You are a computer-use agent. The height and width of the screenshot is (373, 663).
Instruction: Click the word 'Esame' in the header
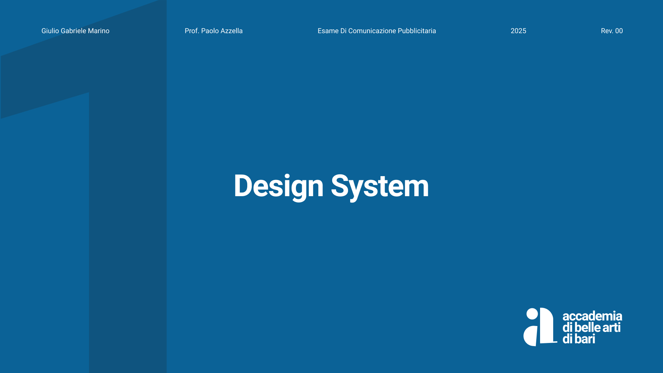[x=328, y=31]
